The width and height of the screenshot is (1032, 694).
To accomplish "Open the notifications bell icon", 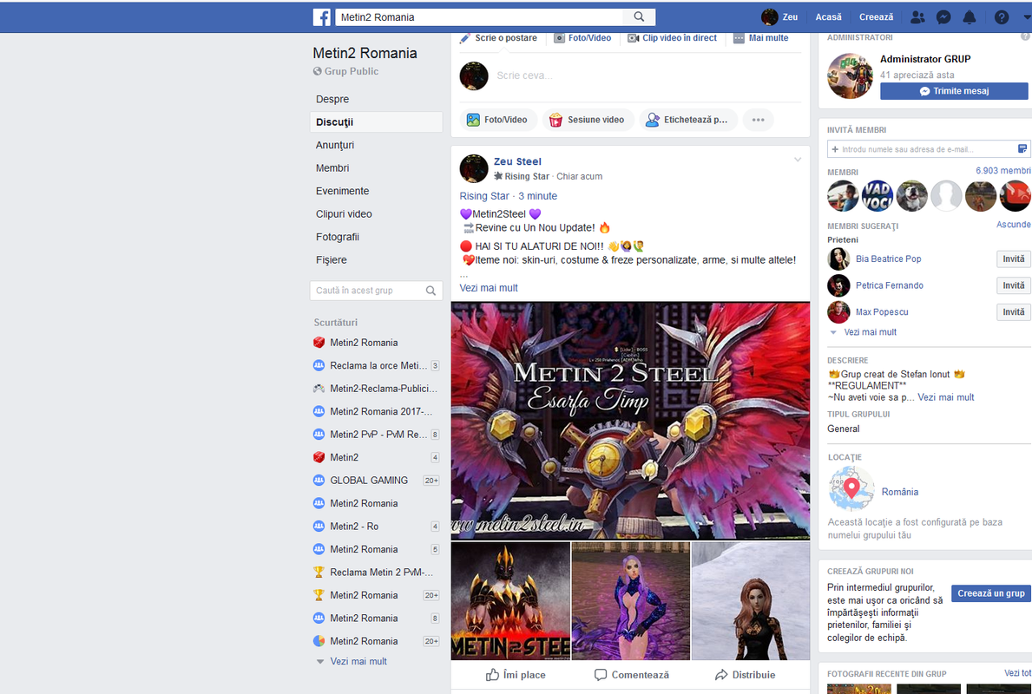I will pos(970,17).
